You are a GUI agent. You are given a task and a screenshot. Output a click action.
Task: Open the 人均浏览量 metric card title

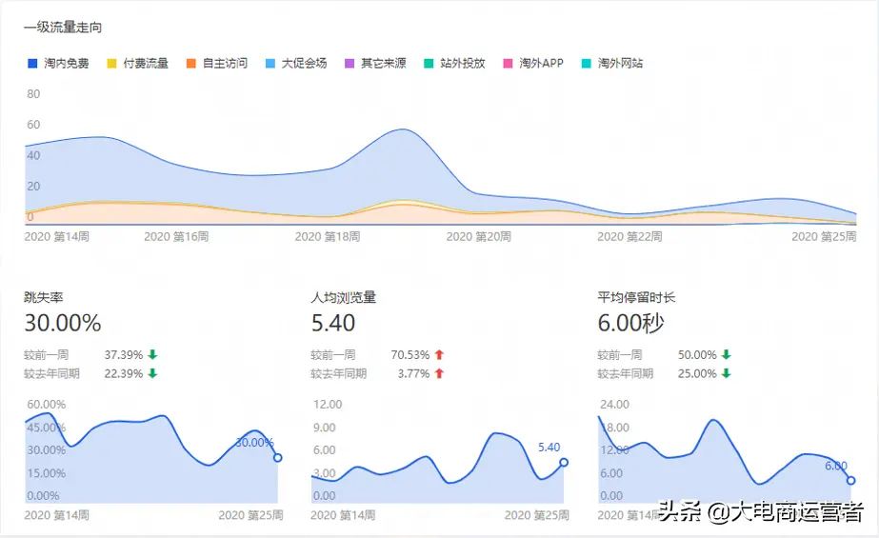[x=344, y=297]
